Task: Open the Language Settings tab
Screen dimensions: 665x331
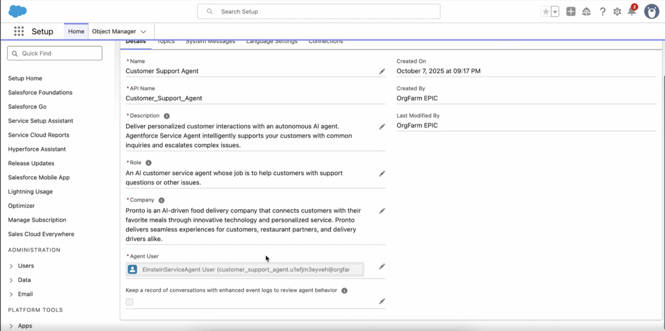Action: click(x=272, y=42)
